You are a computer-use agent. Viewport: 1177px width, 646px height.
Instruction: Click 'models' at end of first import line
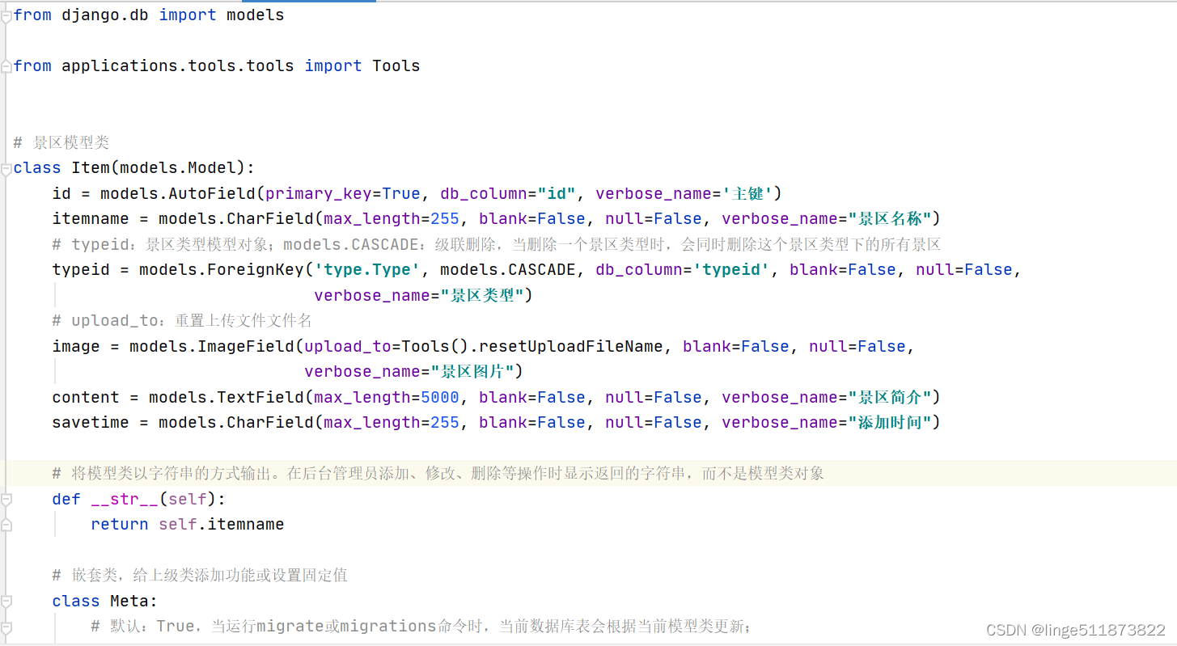256,15
